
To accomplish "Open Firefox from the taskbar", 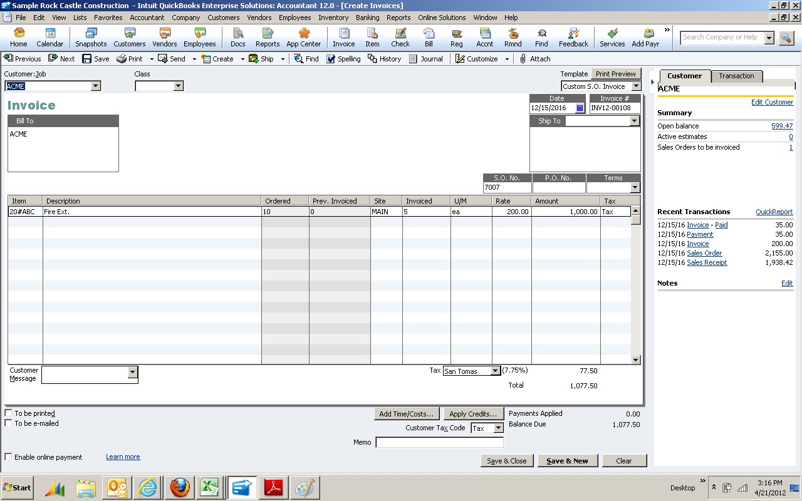I will 180,487.
